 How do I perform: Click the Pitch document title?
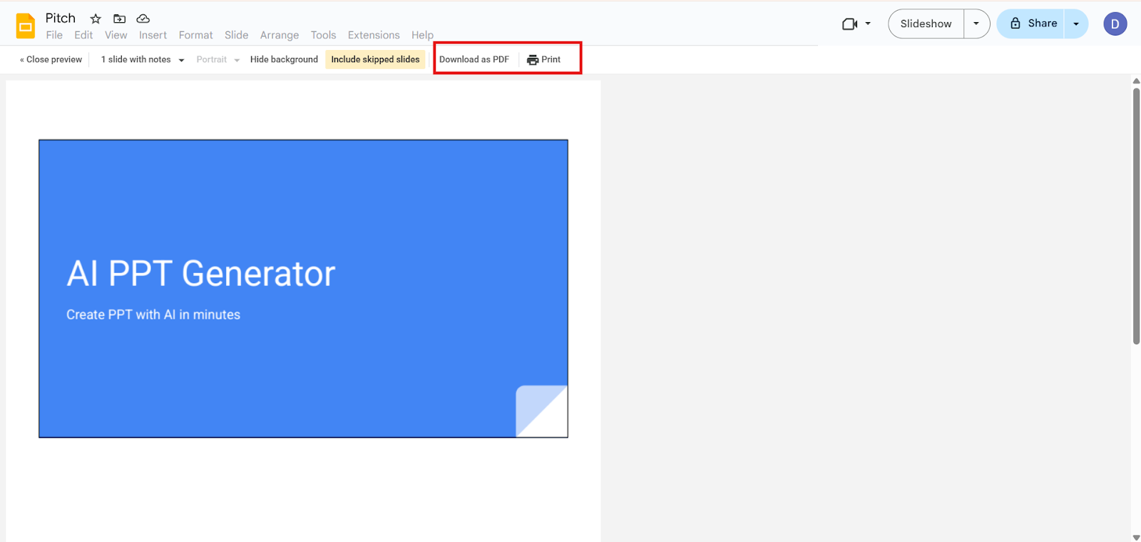tap(61, 18)
